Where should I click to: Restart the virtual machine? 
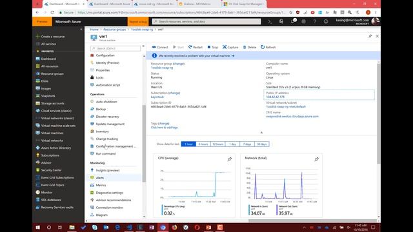point(196,47)
